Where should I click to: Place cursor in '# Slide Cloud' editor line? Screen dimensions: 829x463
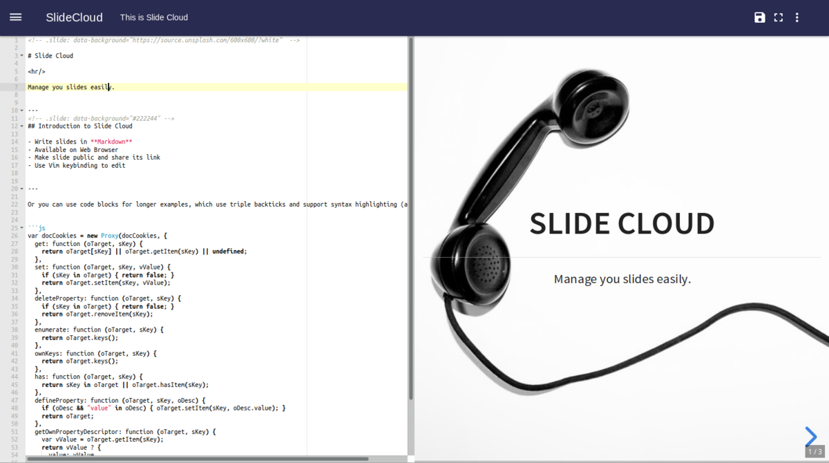coord(50,56)
